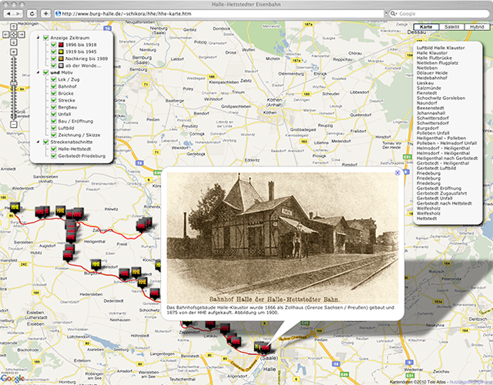Click the map zoom out minus button

(x=13, y=124)
